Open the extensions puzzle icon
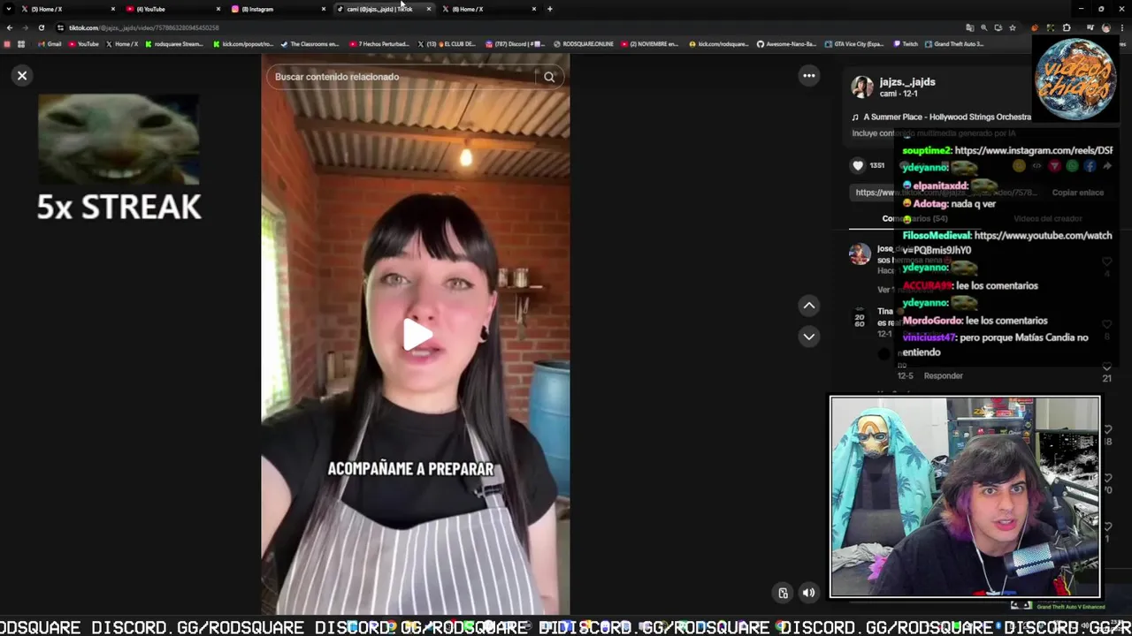 click(x=1066, y=27)
